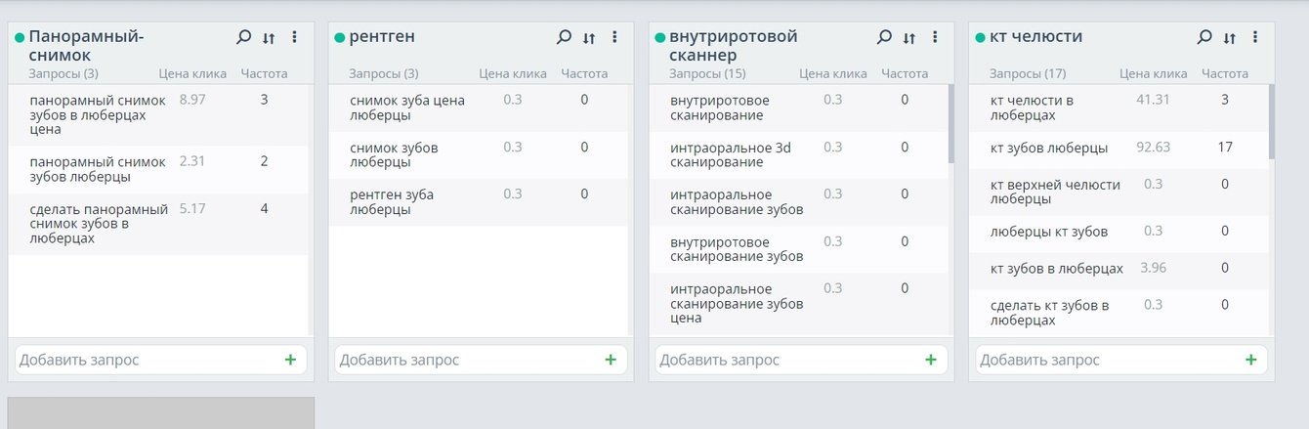
Task: Select query кт зубов люберцы
Action: pos(1049,148)
